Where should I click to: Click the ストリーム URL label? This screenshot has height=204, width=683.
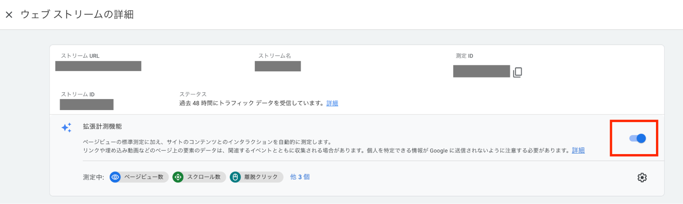[x=80, y=56]
